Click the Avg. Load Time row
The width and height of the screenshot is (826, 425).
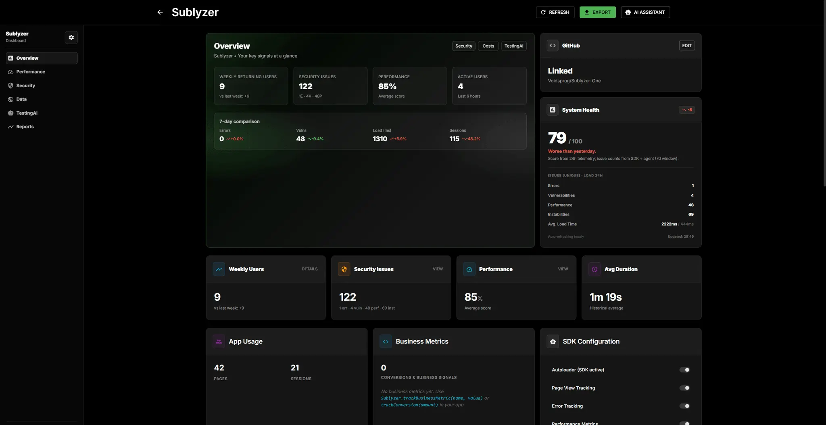(x=621, y=224)
